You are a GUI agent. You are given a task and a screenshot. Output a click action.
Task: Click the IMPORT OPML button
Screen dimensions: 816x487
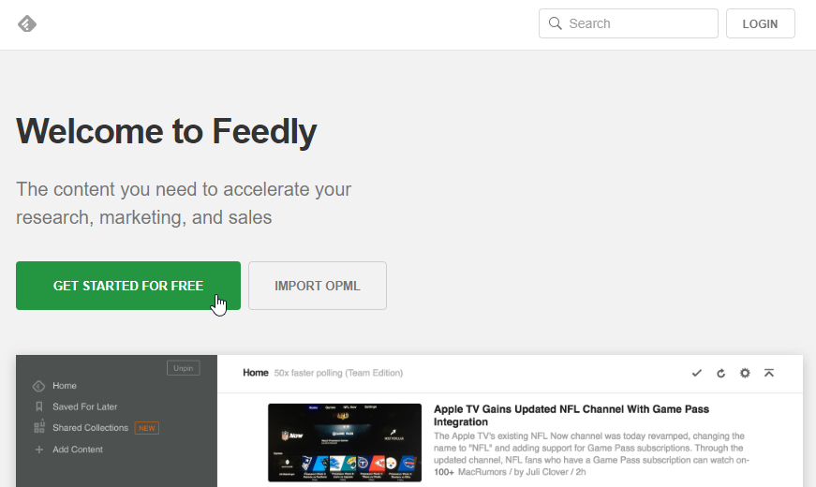pyautogui.click(x=318, y=286)
